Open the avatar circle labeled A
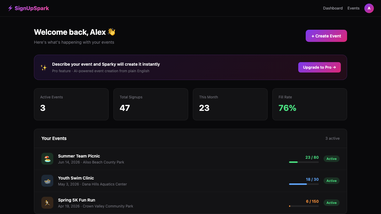 pyautogui.click(x=369, y=8)
